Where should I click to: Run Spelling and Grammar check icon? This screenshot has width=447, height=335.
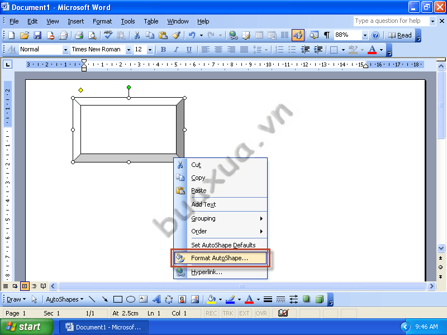(x=108, y=35)
